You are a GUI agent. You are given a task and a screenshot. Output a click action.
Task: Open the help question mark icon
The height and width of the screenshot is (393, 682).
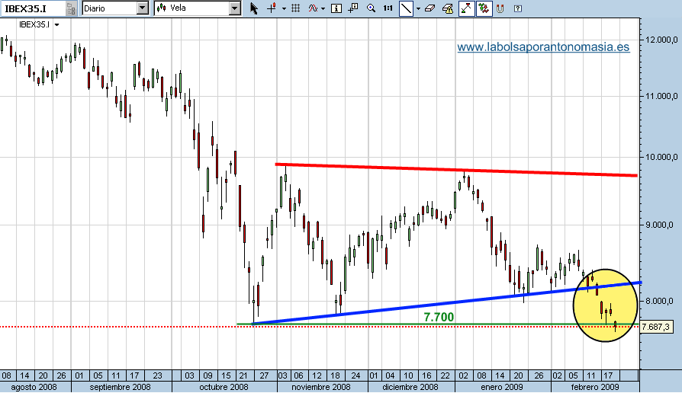point(517,8)
